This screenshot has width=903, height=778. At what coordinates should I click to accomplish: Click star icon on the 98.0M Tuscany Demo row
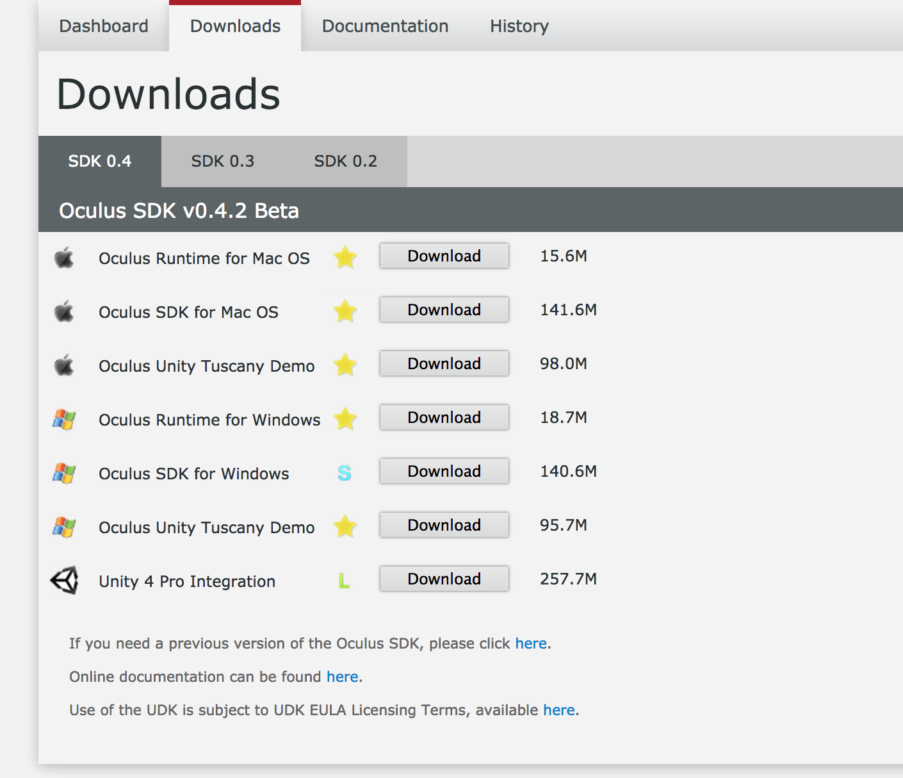pos(345,365)
